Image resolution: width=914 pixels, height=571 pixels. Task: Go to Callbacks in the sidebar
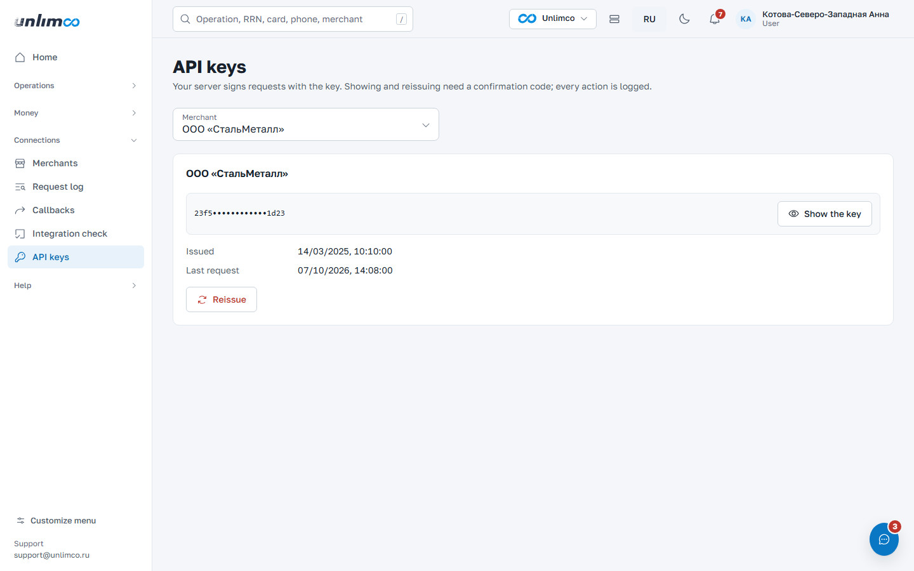[76, 210]
